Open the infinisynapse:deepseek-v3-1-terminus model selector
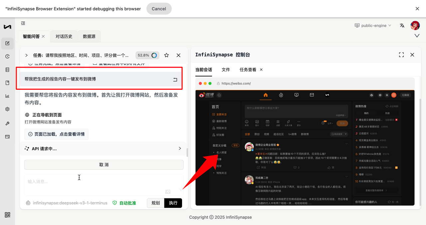The height and width of the screenshot is (225, 426). coord(70,203)
